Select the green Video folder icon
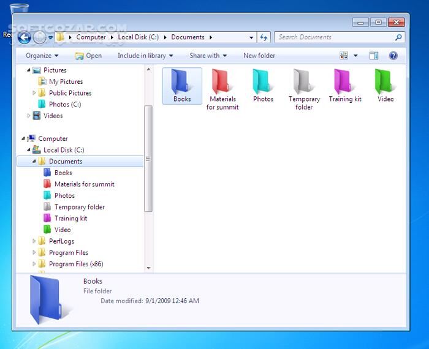Image resolution: width=429 pixels, height=349 pixels. coord(385,82)
